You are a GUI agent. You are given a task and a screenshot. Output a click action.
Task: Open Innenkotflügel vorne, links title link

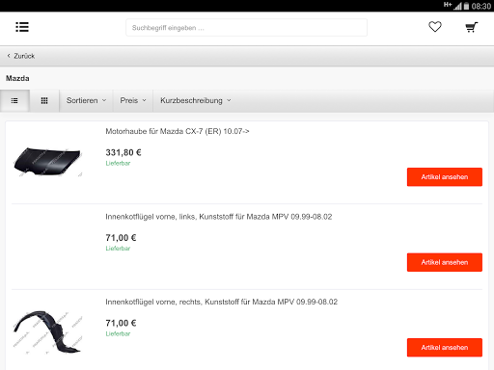[x=219, y=217]
